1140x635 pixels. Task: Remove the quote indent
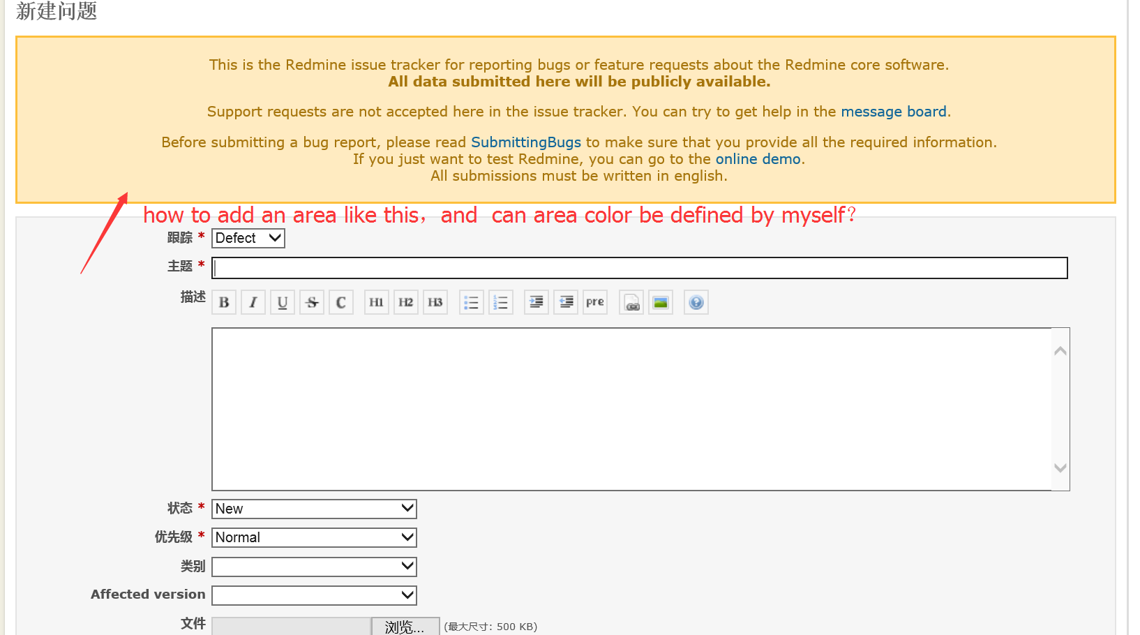point(566,302)
